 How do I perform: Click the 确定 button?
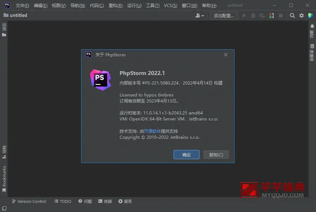pyautogui.click(x=187, y=155)
